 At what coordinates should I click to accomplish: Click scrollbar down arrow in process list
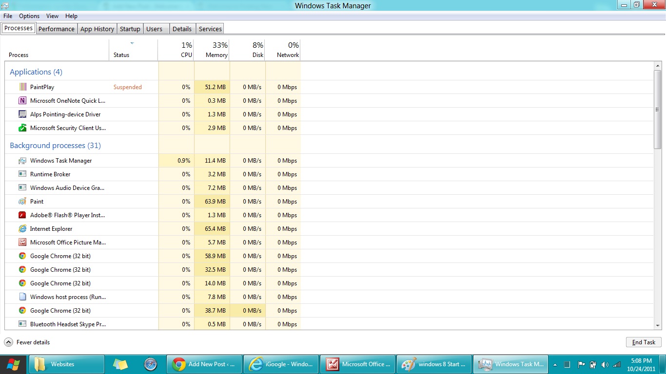coord(657,325)
